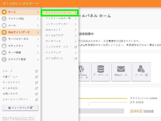Image resolution: width=161 pixels, height=121 pixels.
Task: Open the 会員メニュー link
Action: 10,77
